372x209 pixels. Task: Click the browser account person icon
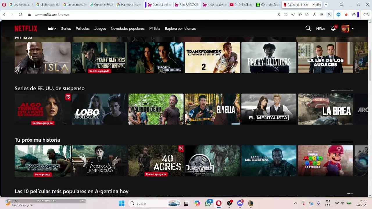point(329,15)
